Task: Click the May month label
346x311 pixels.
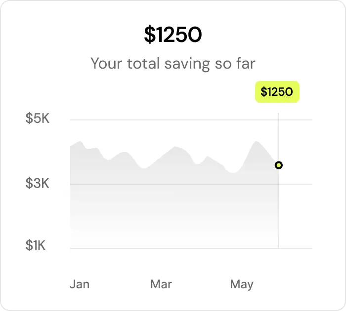Action: 242,284
